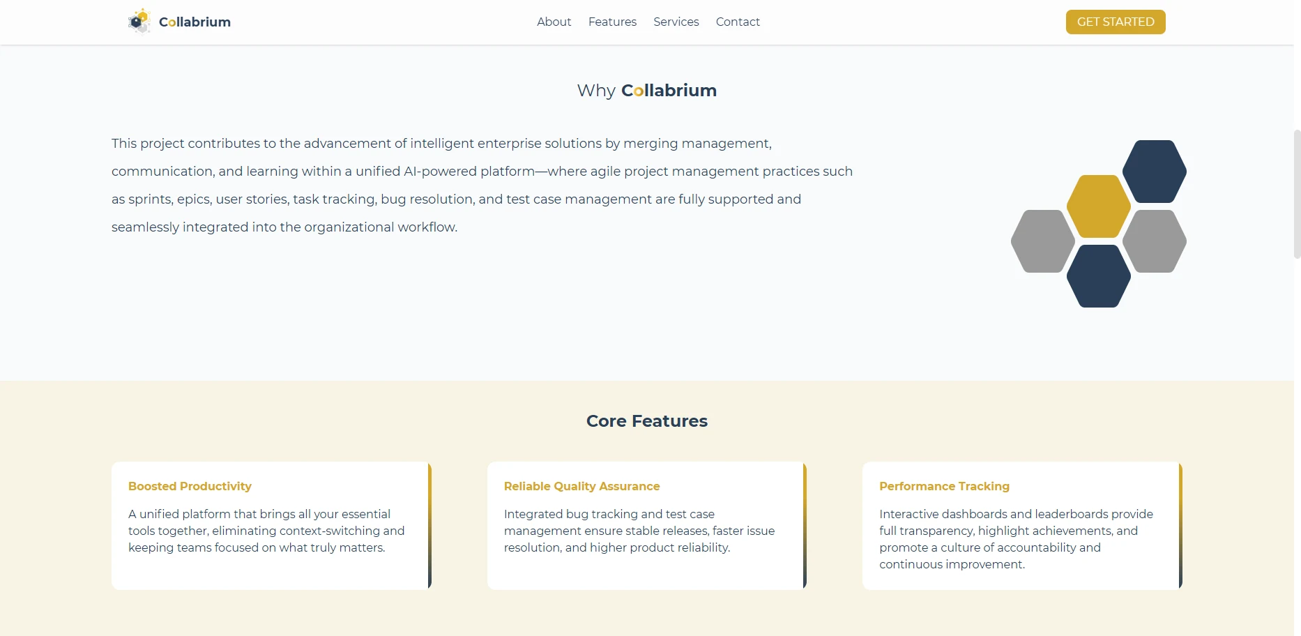Click the Collabrium logo icon in header
The image size is (1301, 636).
[x=139, y=22]
